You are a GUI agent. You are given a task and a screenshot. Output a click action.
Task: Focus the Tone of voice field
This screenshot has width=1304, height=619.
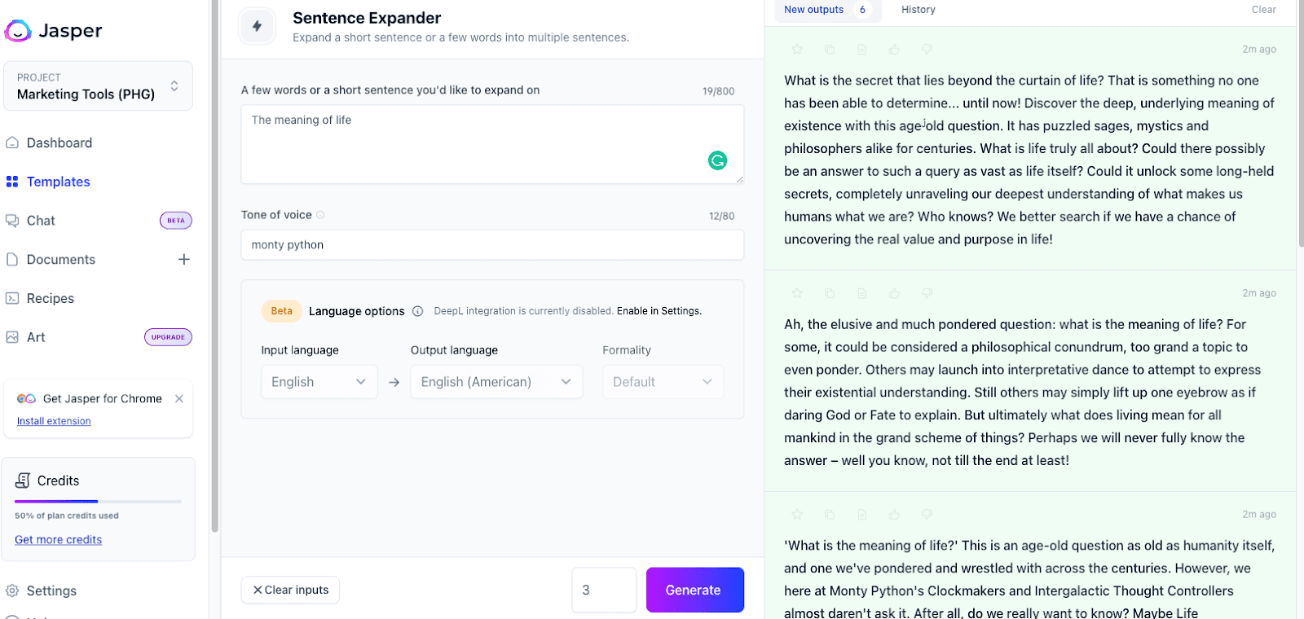coord(492,244)
